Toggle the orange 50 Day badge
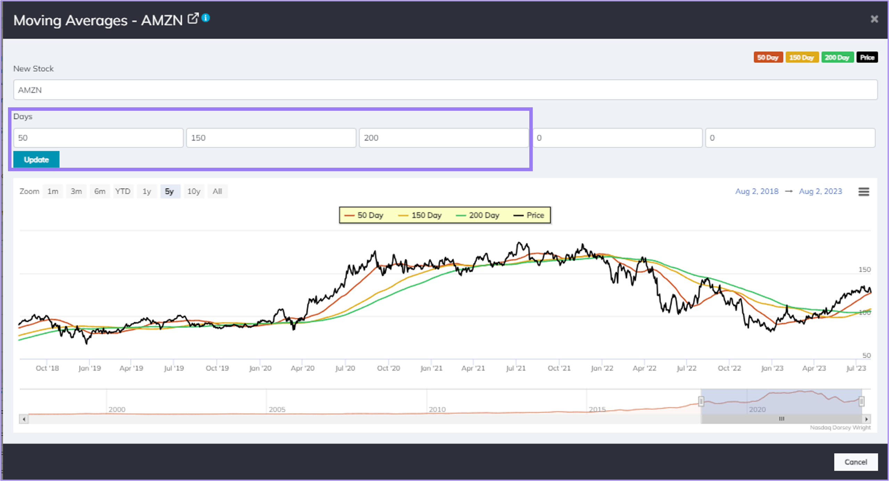 [x=768, y=57]
